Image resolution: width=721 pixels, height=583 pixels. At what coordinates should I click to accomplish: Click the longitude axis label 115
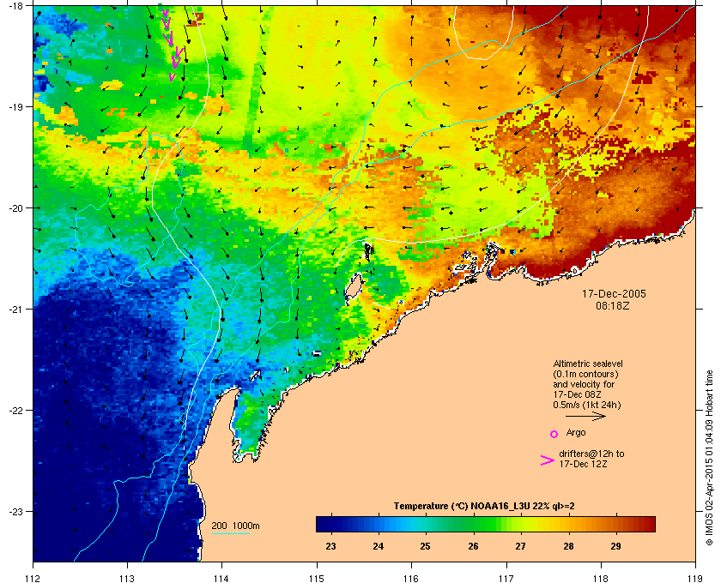click(317, 578)
